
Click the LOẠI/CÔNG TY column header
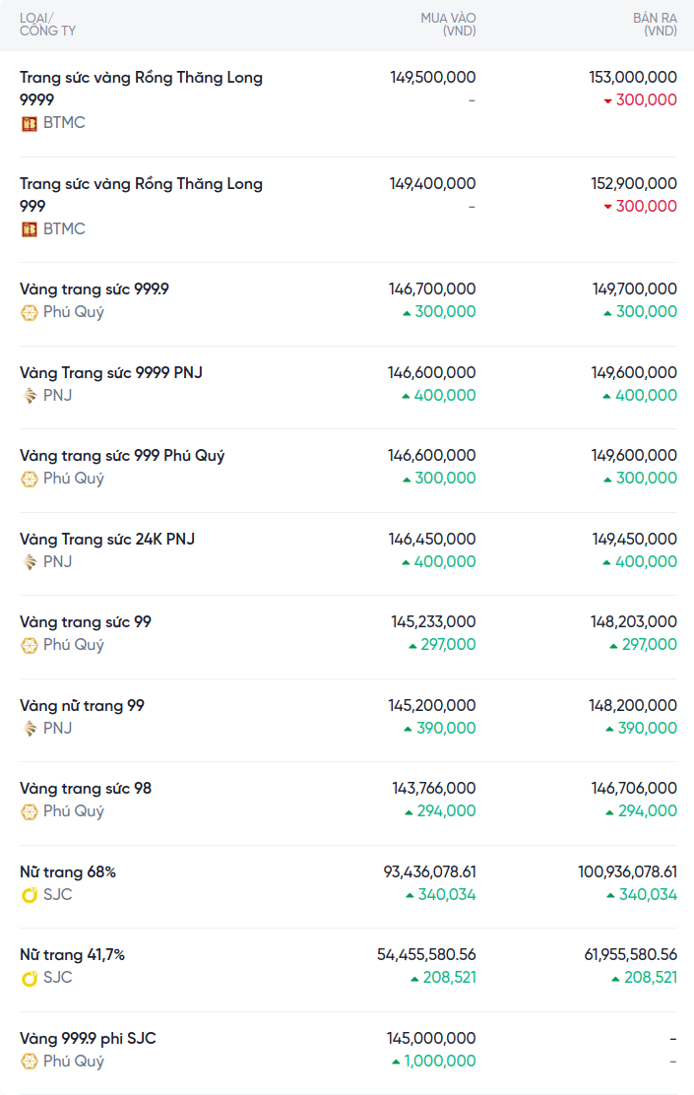47,25
